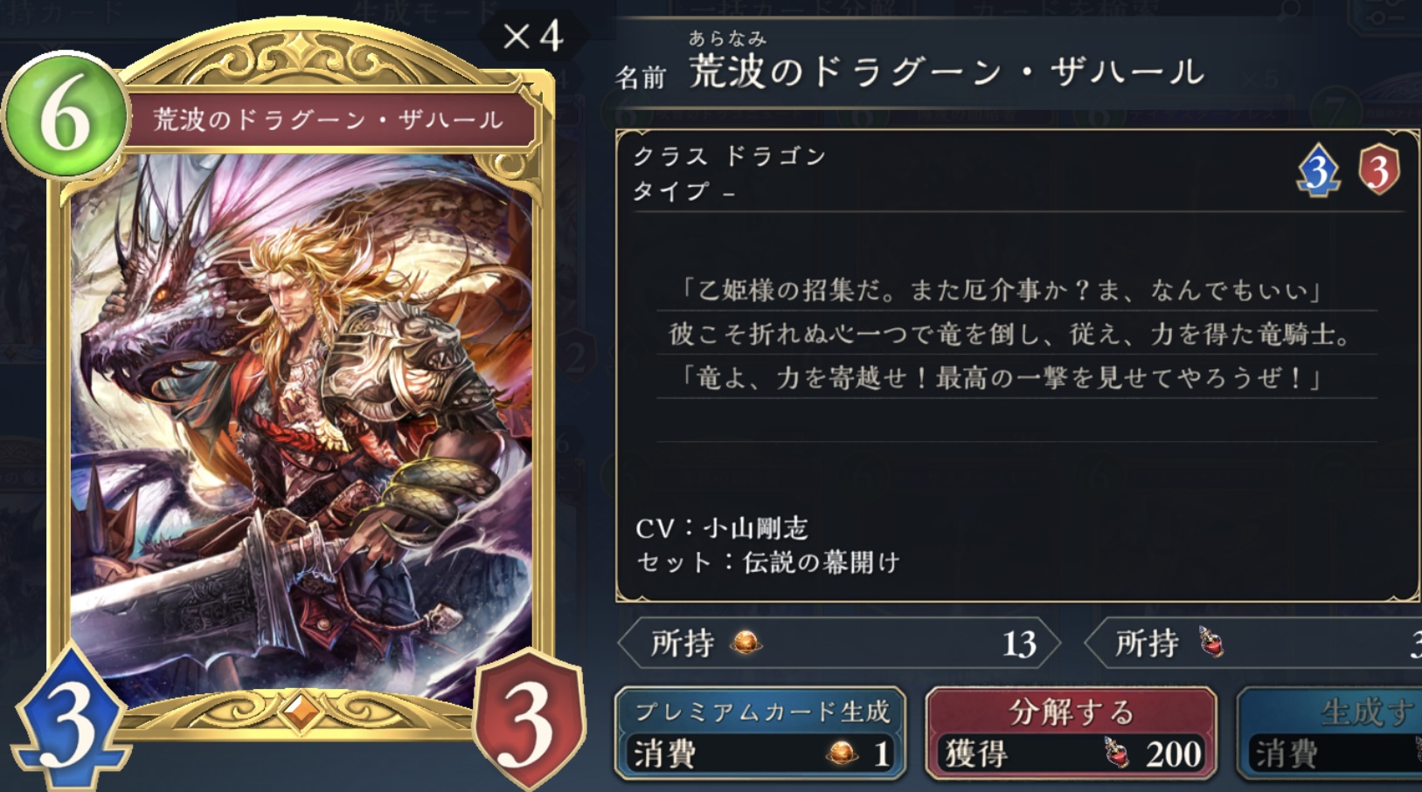Click the red defense 3 shield icon on card

(528, 718)
